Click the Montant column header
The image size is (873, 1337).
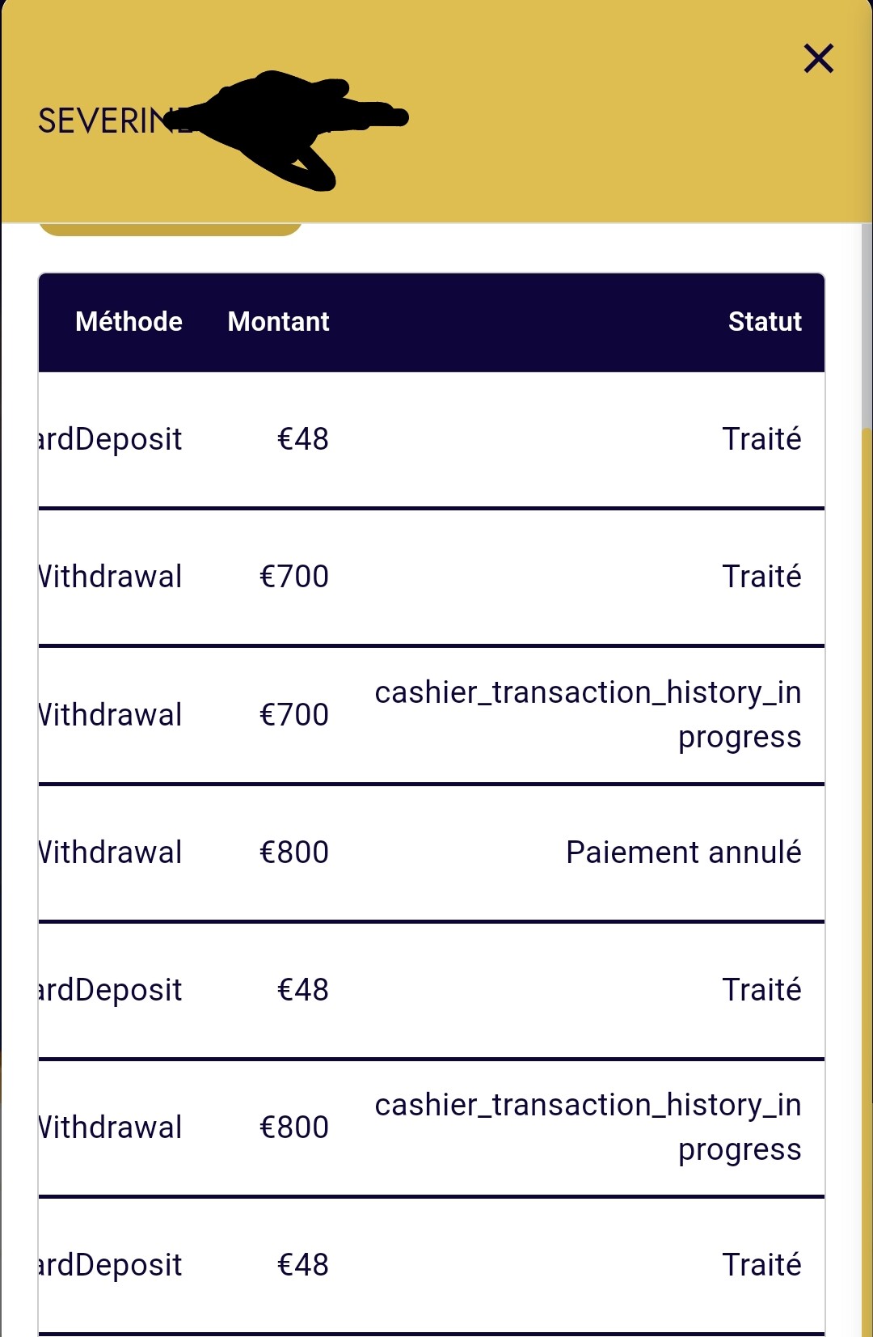(x=278, y=322)
